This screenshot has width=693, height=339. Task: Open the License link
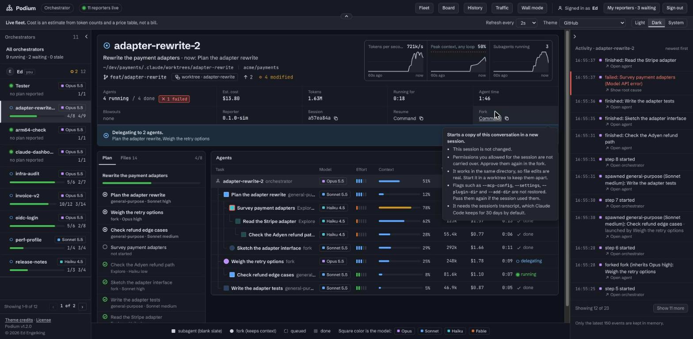point(43,320)
